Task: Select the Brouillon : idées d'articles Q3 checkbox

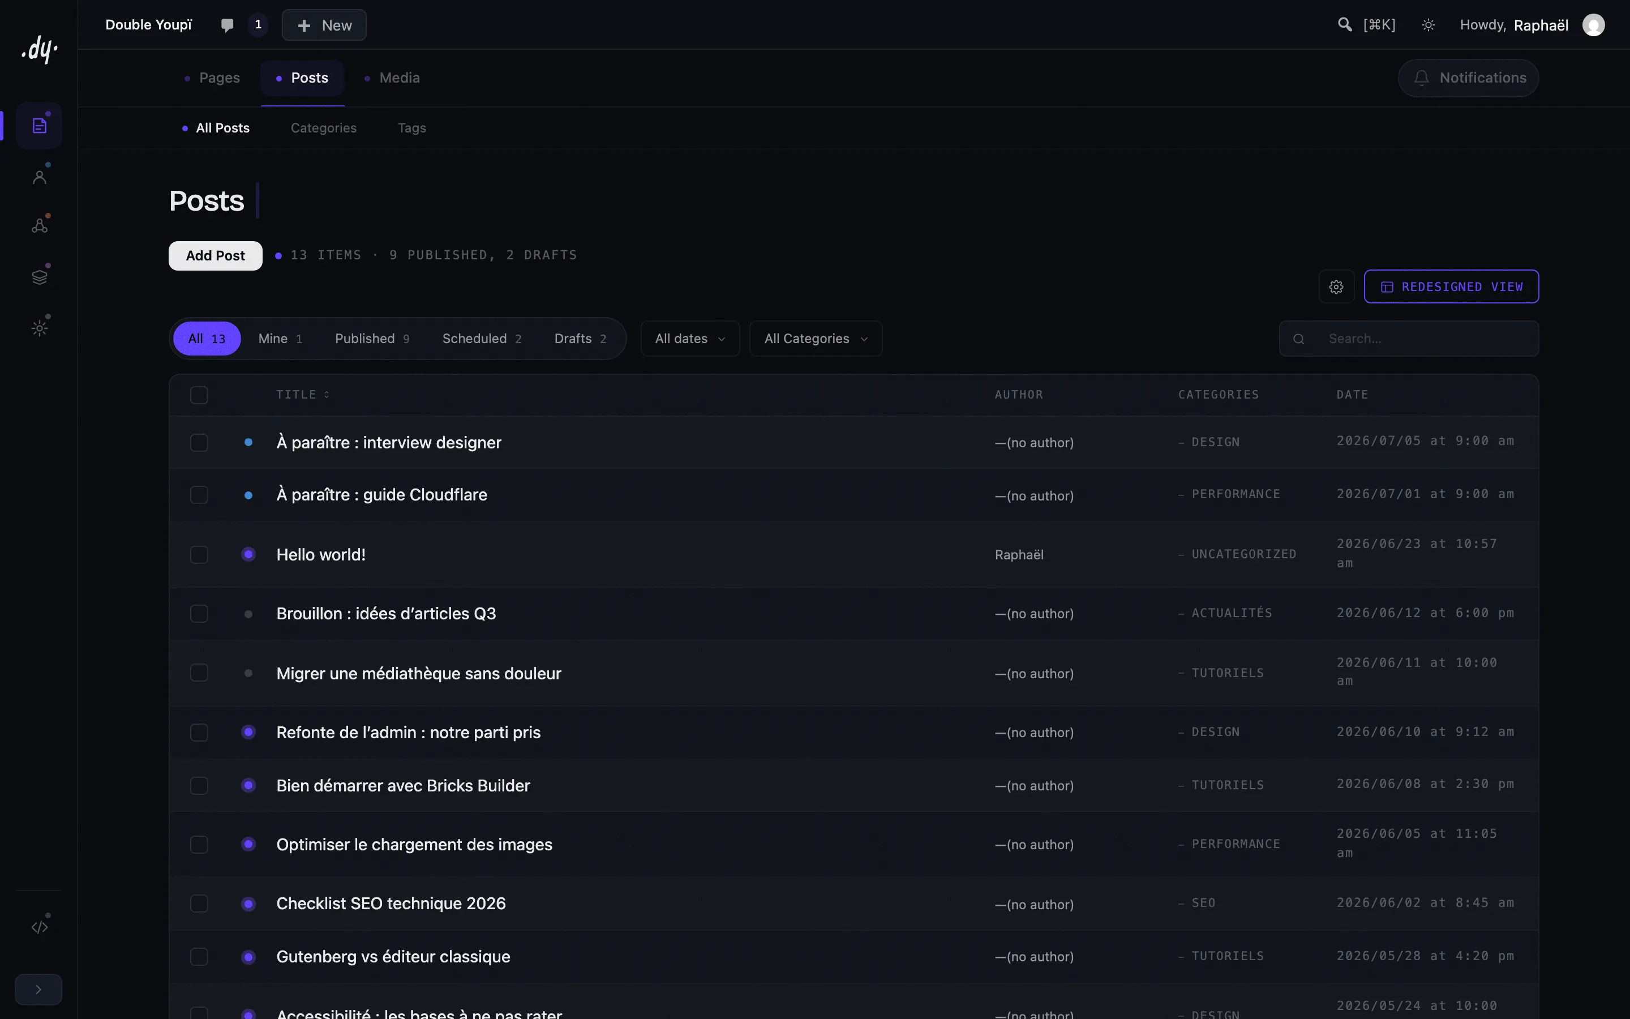Action: (x=199, y=613)
